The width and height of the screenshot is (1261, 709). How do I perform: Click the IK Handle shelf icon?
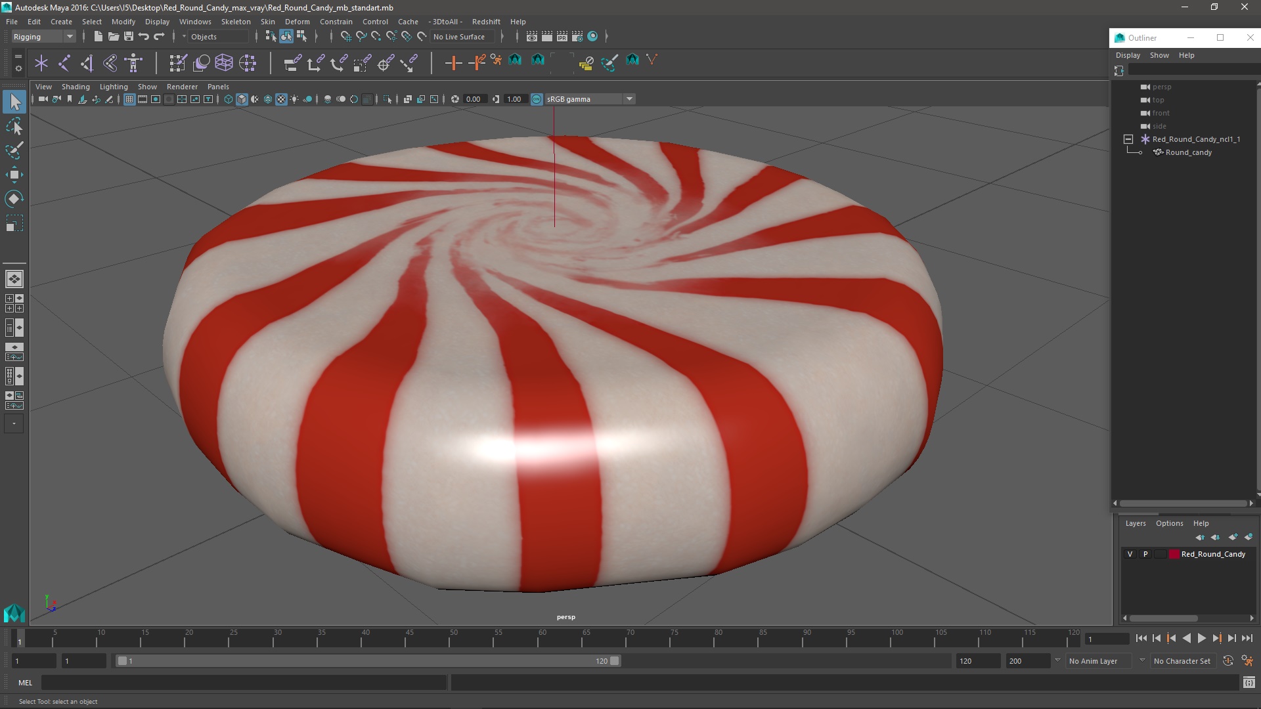point(87,63)
